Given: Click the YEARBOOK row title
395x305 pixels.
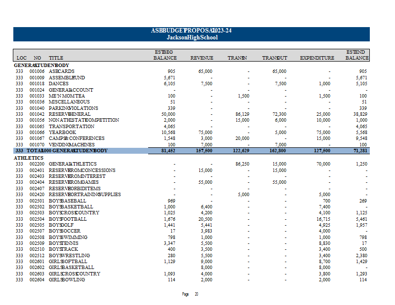Looking at the screenshot, I should pyautogui.click(x=62, y=133).
